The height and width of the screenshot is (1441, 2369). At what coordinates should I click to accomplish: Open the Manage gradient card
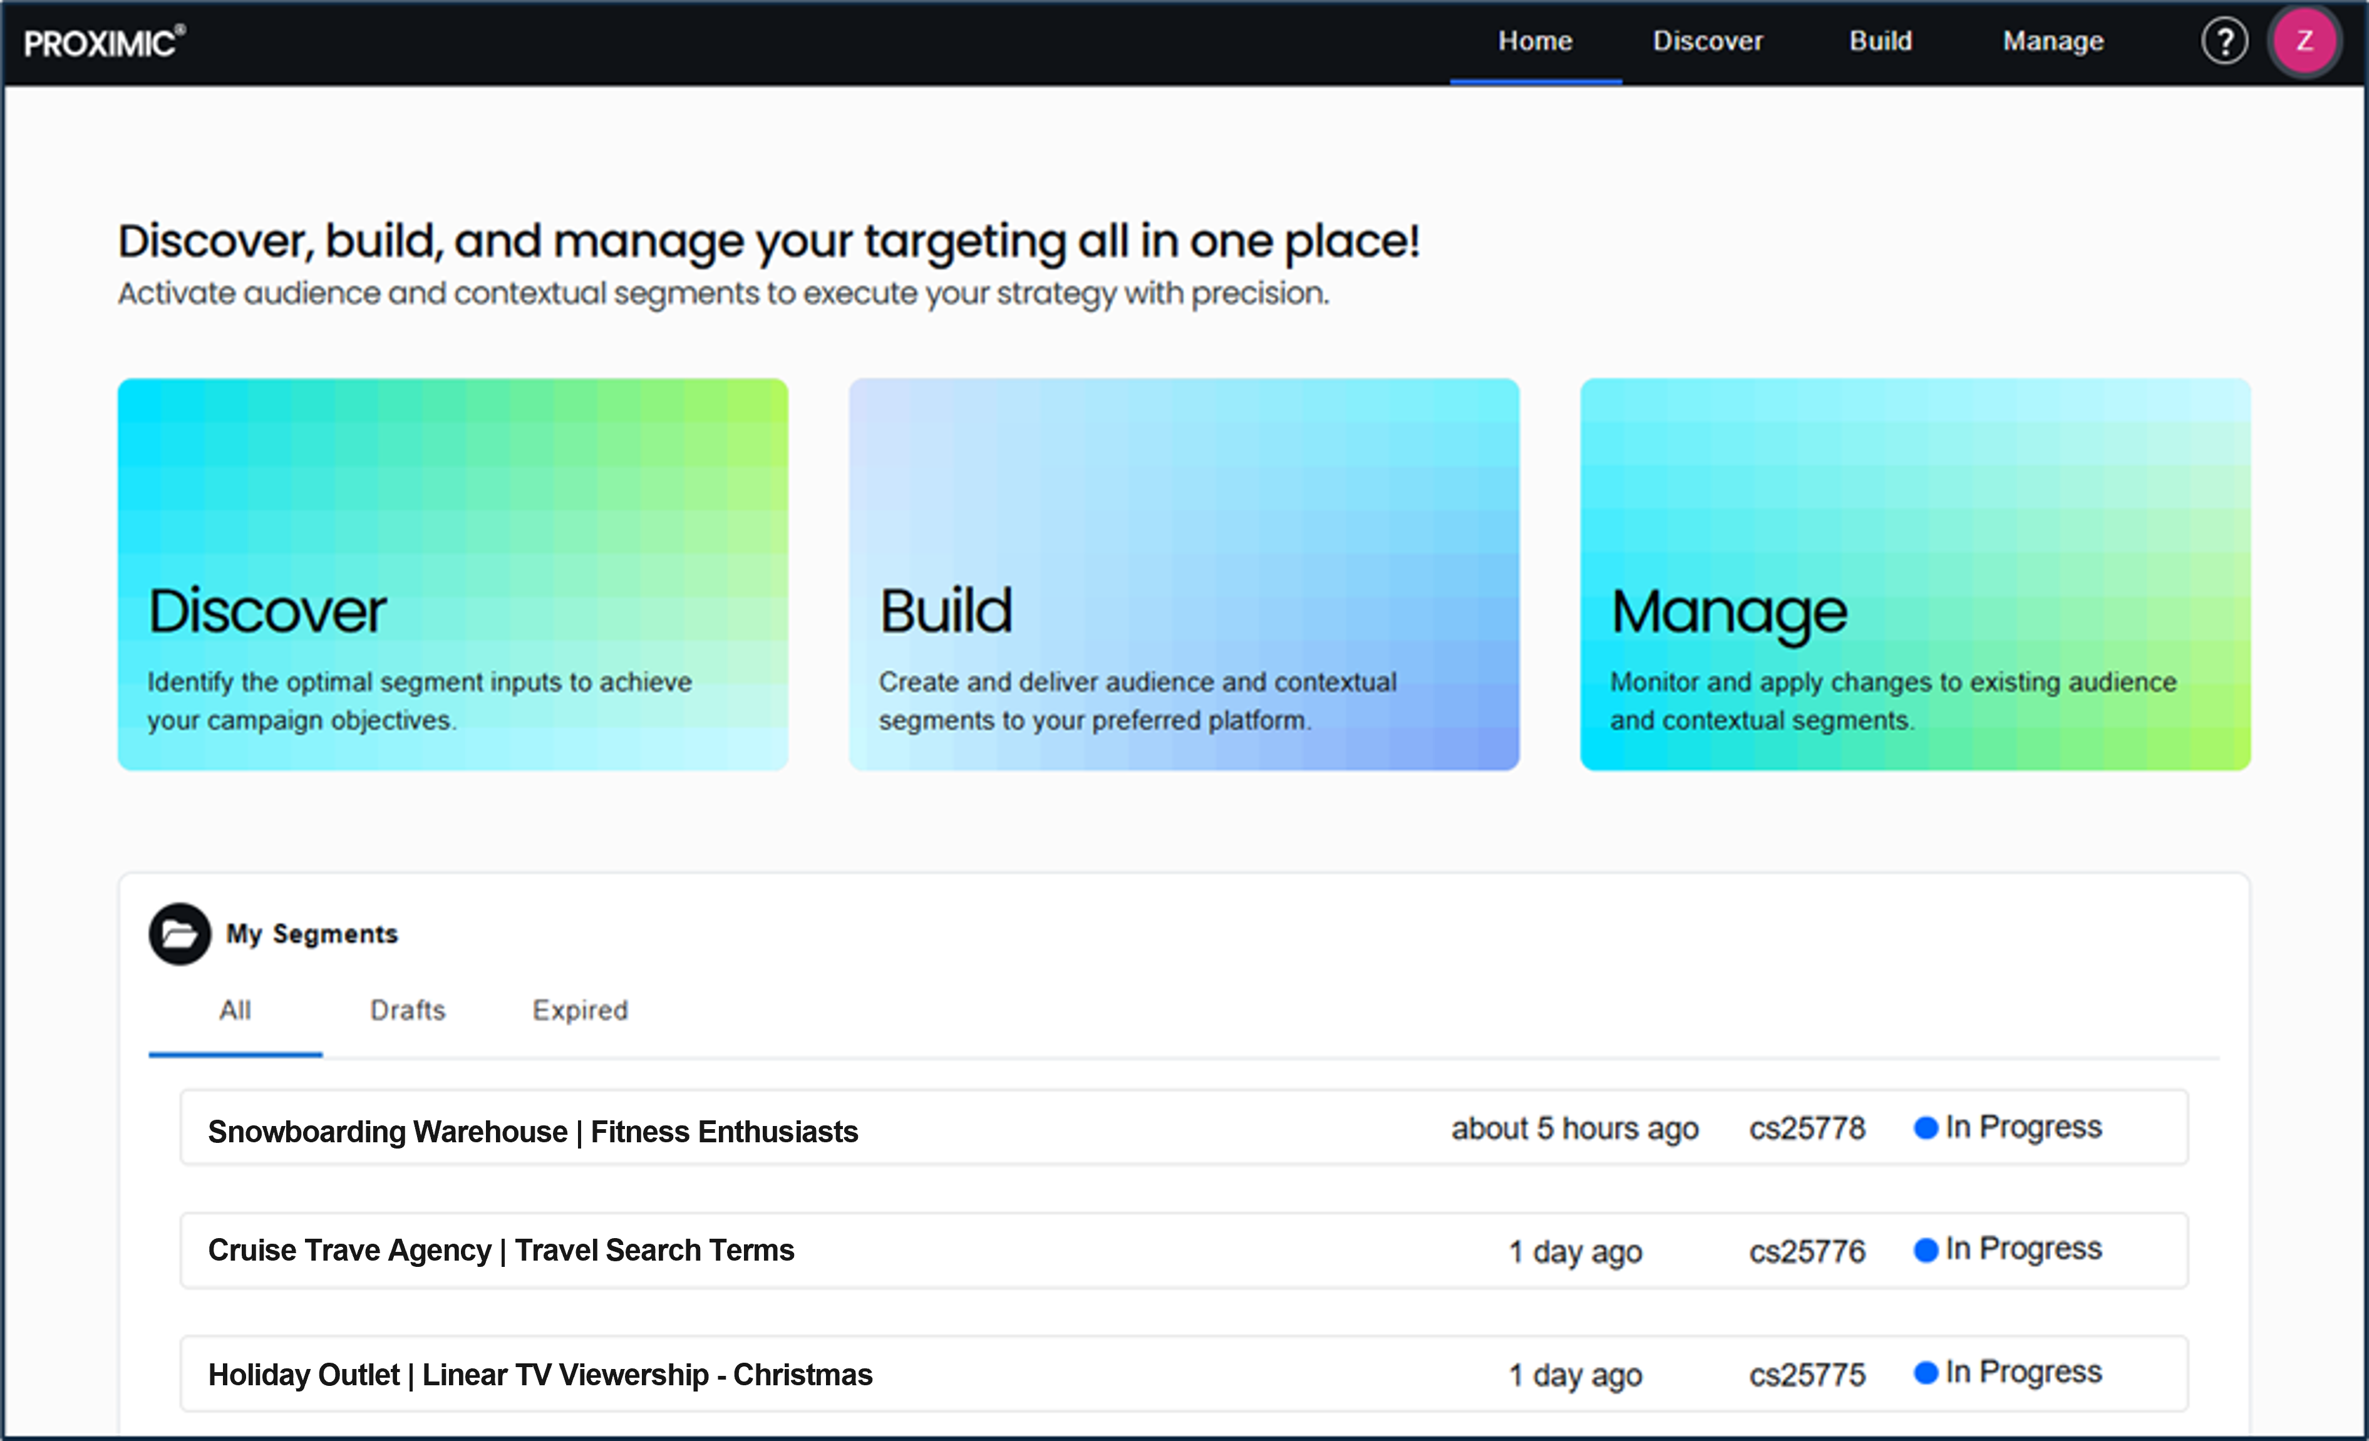click(1915, 574)
